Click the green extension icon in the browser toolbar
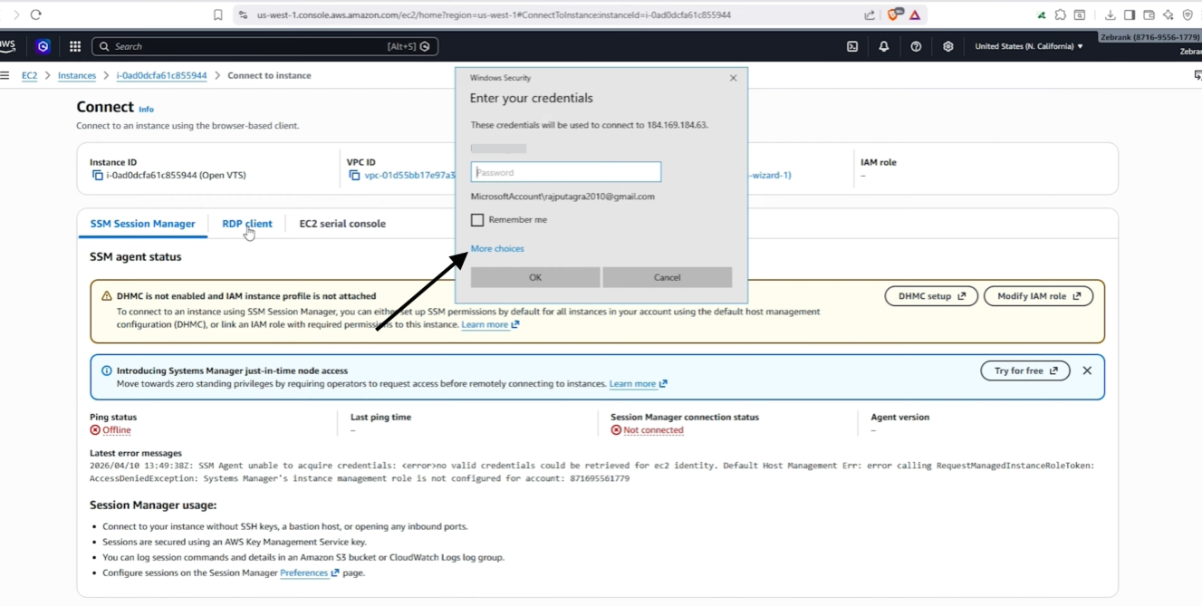 [1042, 14]
